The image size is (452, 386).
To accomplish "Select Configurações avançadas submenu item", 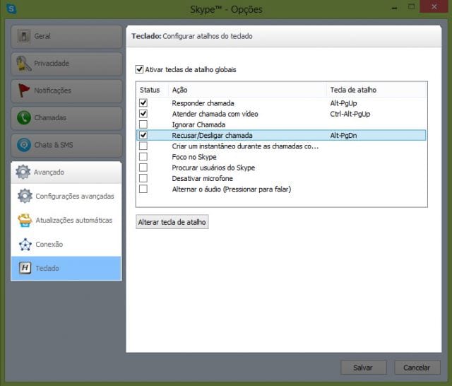I will [66, 196].
